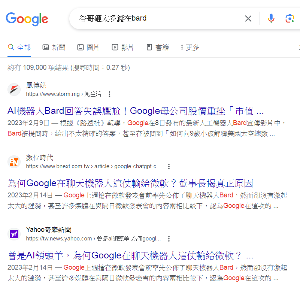Start voice search with microphone icon
The image size is (300, 294).
click(271, 19)
